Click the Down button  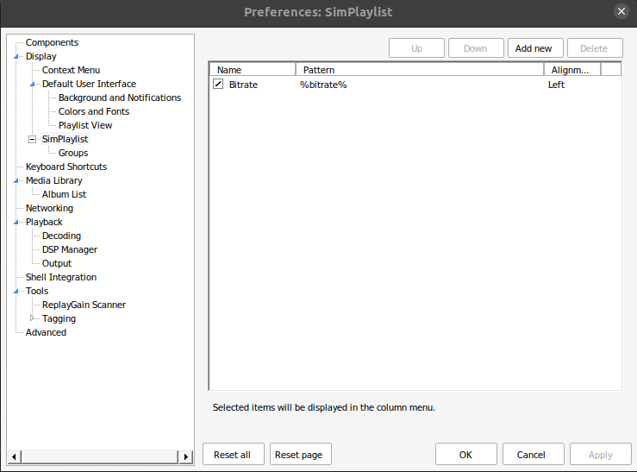pos(476,48)
